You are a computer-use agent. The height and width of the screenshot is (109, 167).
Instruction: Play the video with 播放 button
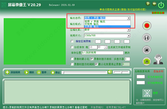(29, 72)
